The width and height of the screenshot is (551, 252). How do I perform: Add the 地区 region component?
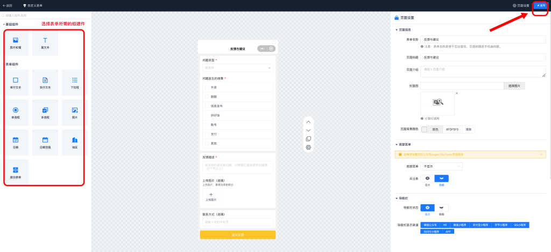pyautogui.click(x=75, y=142)
